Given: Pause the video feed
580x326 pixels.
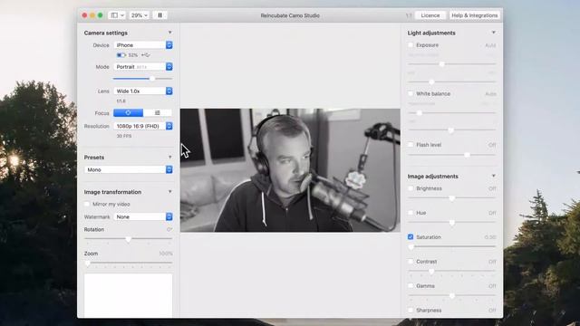Looking at the screenshot, I should pyautogui.click(x=159, y=15).
